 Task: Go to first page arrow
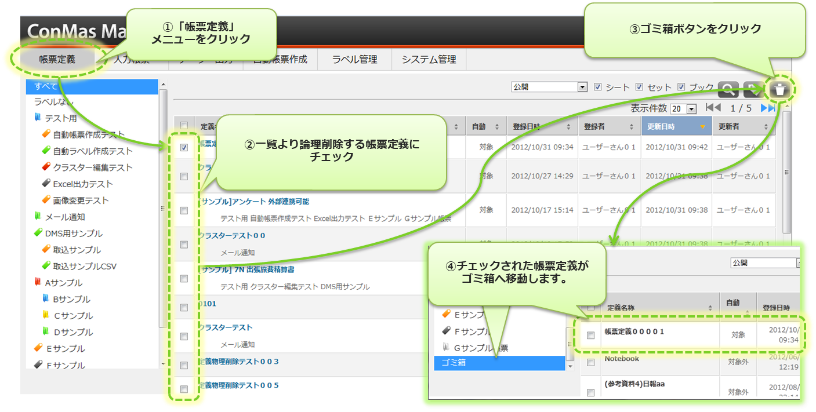tap(713, 108)
